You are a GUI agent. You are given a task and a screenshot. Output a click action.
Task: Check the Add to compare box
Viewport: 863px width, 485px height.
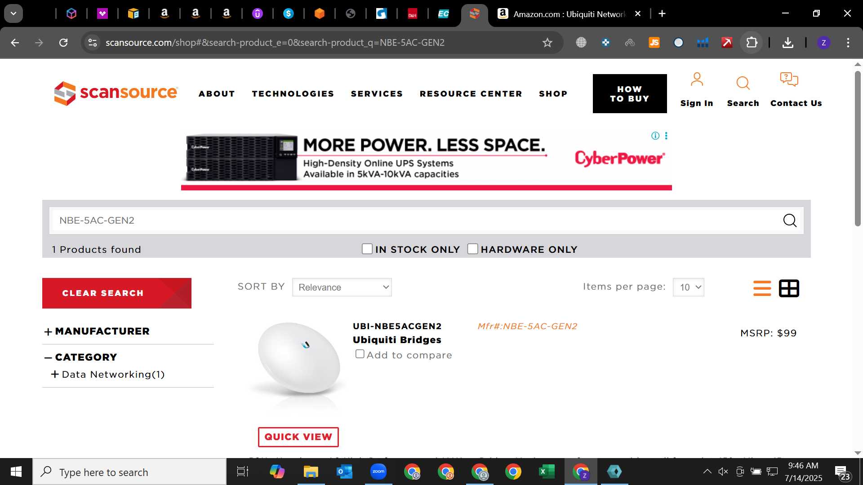[360, 354]
